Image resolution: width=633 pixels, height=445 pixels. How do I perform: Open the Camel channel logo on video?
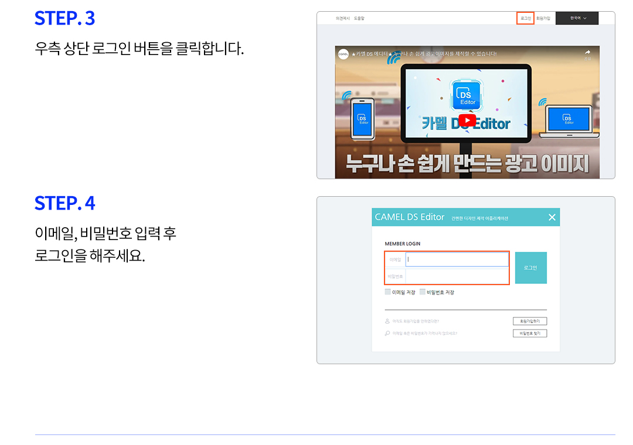[x=343, y=54]
